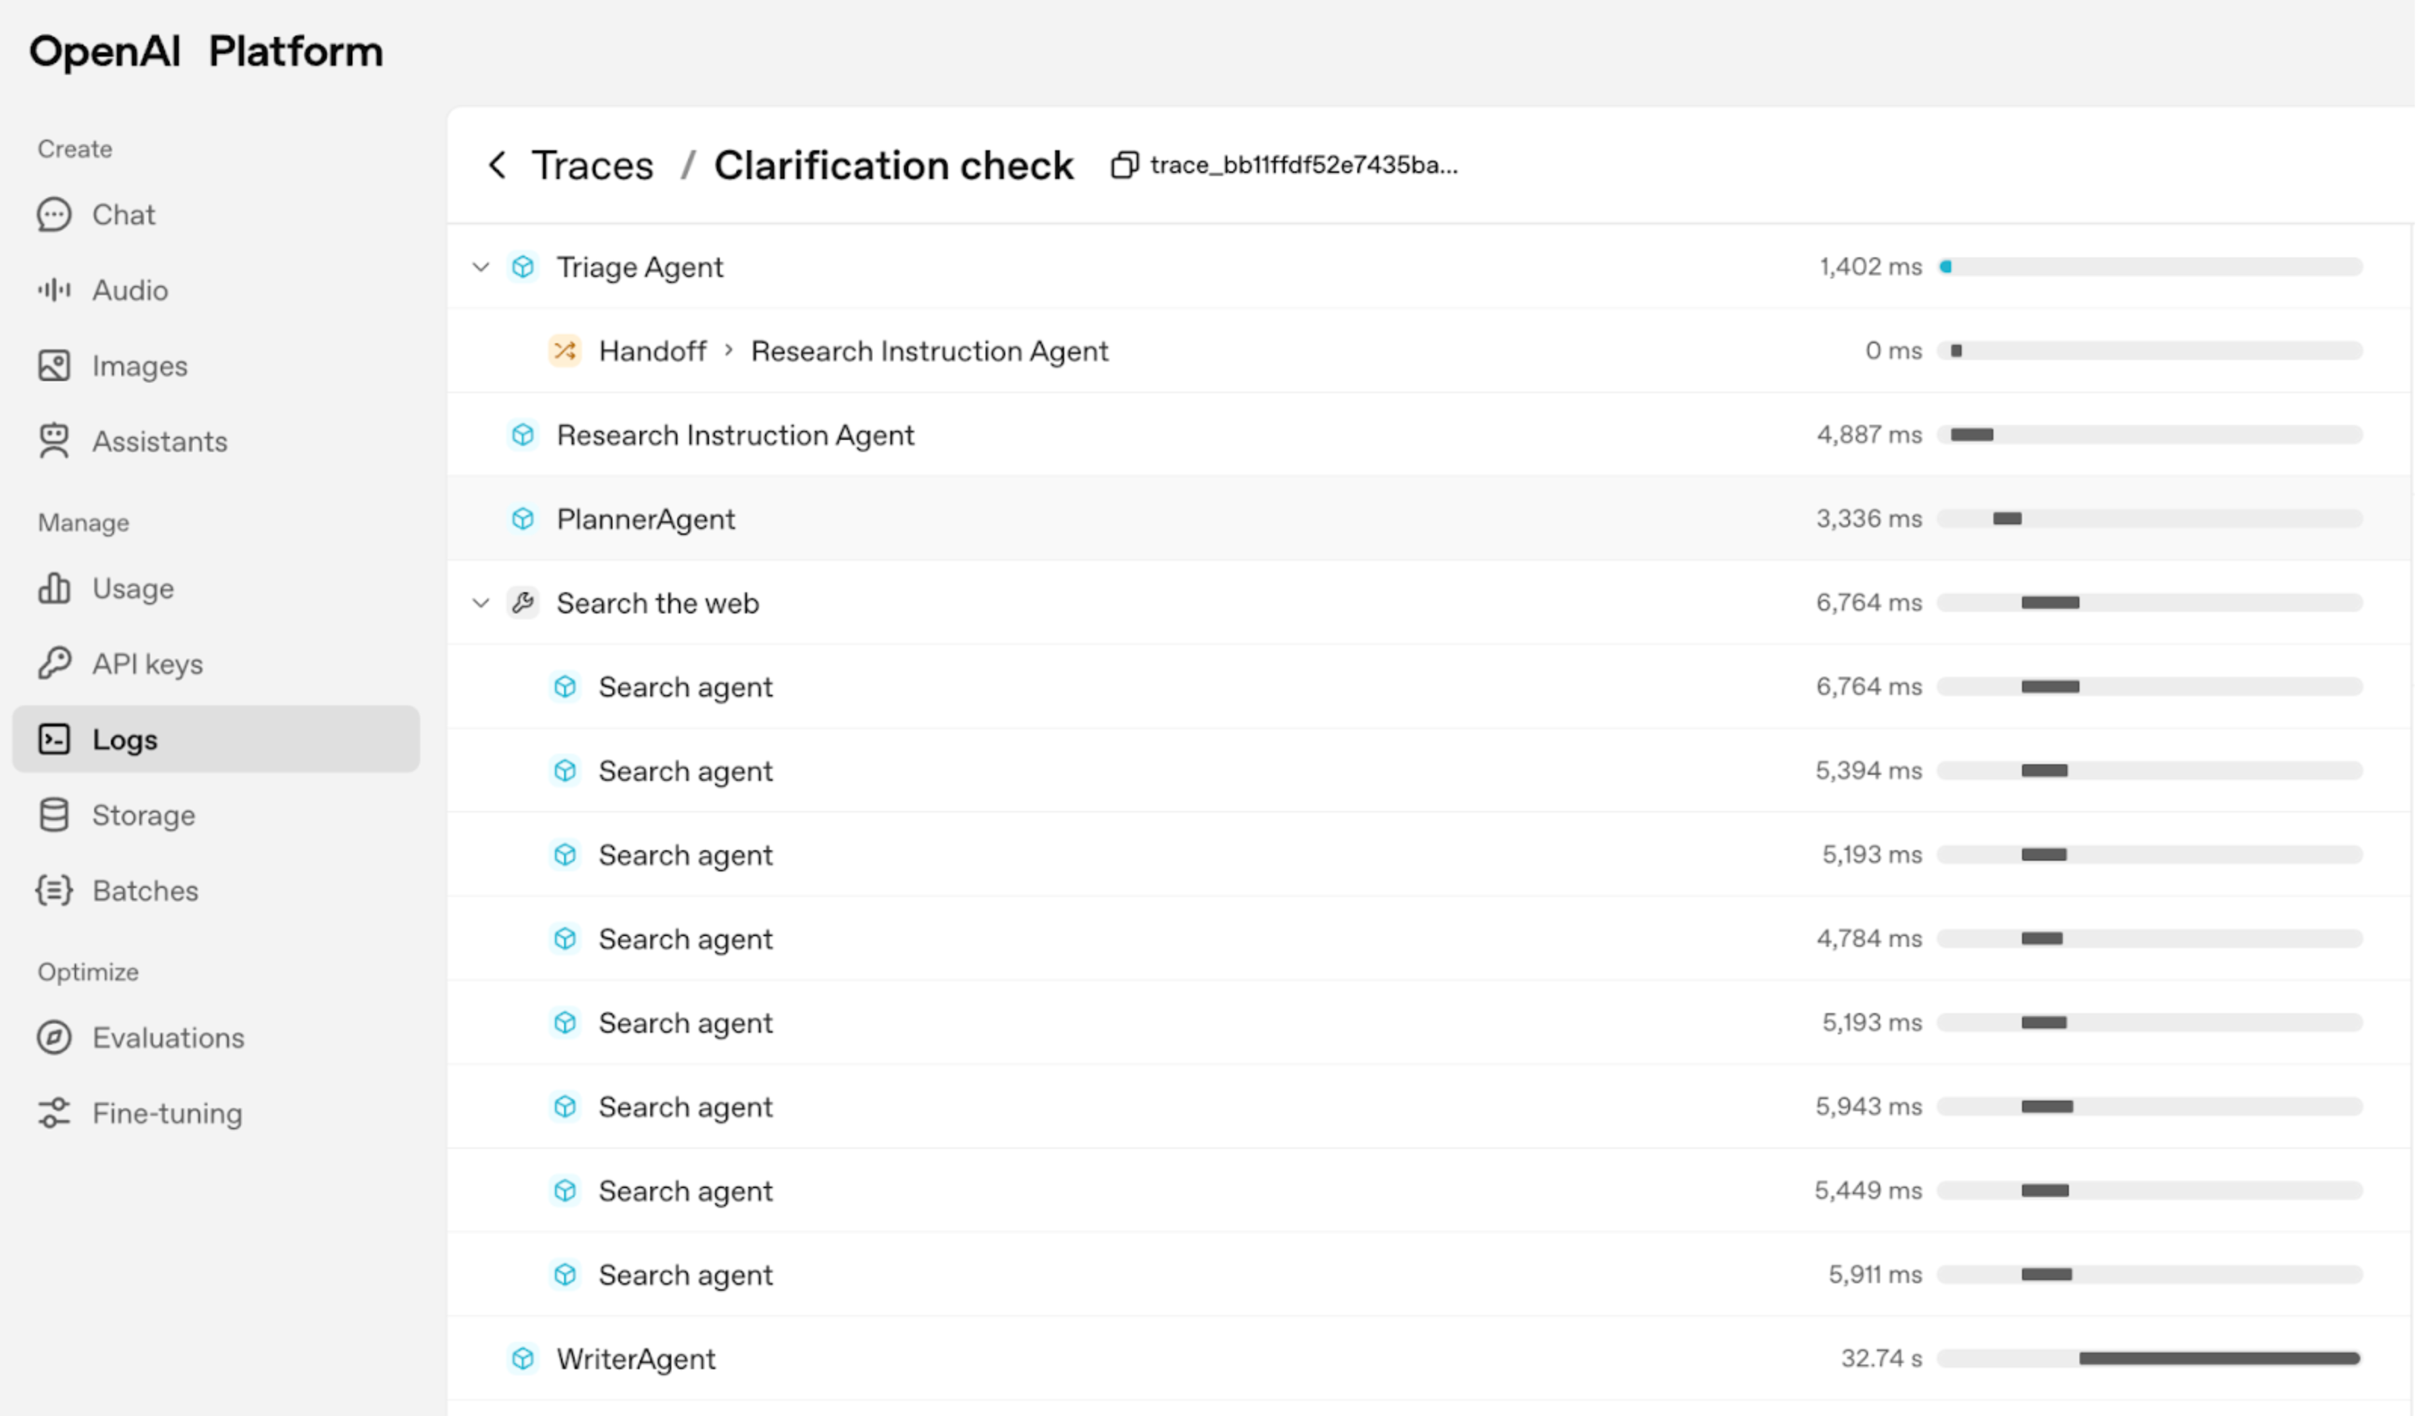Viewport: 2416px width, 1416px height.
Task: Collapse the Triage Agent row
Action: click(x=481, y=266)
